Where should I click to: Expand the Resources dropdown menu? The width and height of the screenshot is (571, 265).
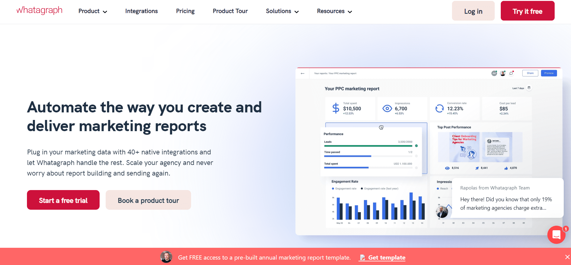(334, 11)
